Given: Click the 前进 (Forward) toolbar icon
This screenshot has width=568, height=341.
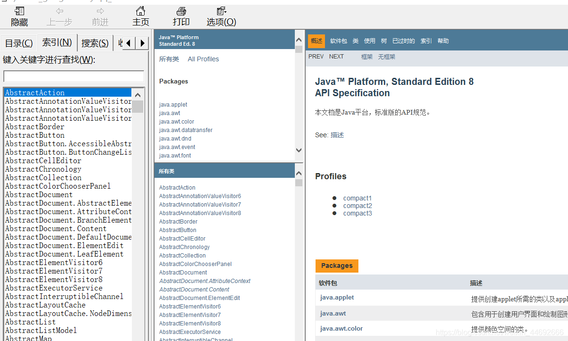Looking at the screenshot, I should 100,15.
